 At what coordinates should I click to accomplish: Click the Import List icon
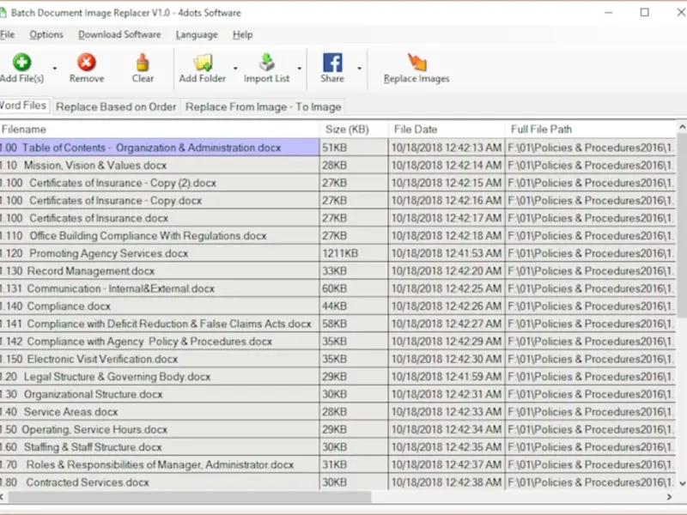[x=266, y=62]
